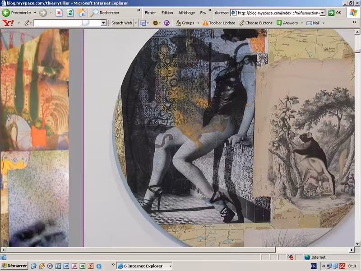361x271 pixels.
Task: Refresh the page with green arrows icon
Action: pyautogui.click(x=70, y=13)
